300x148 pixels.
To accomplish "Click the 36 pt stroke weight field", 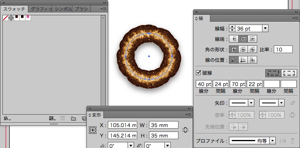I will [x=248, y=29].
